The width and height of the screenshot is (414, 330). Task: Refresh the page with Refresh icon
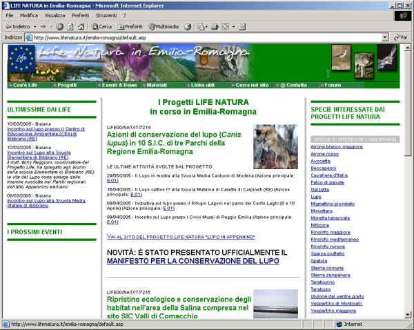click(70, 27)
